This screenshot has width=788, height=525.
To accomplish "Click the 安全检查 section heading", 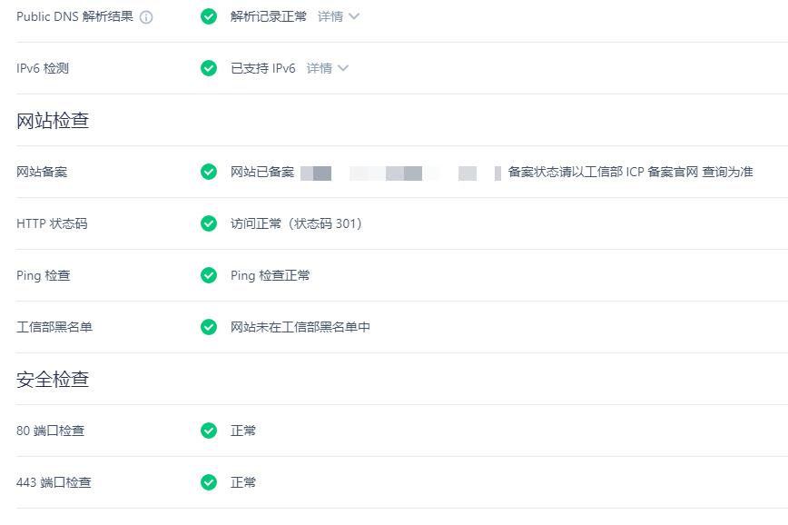I will 53,379.
